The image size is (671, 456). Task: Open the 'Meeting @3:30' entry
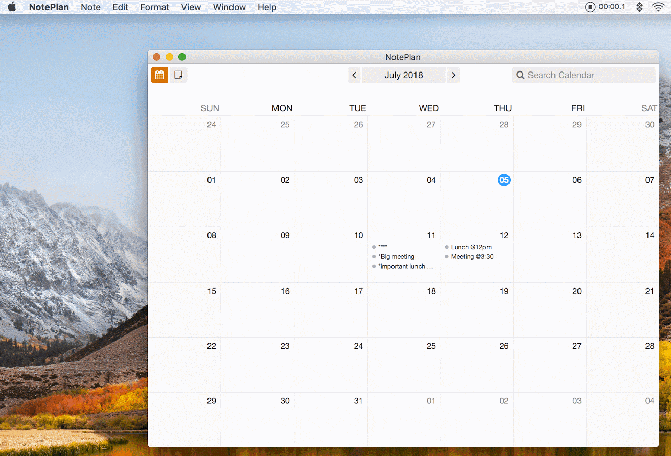coord(472,257)
